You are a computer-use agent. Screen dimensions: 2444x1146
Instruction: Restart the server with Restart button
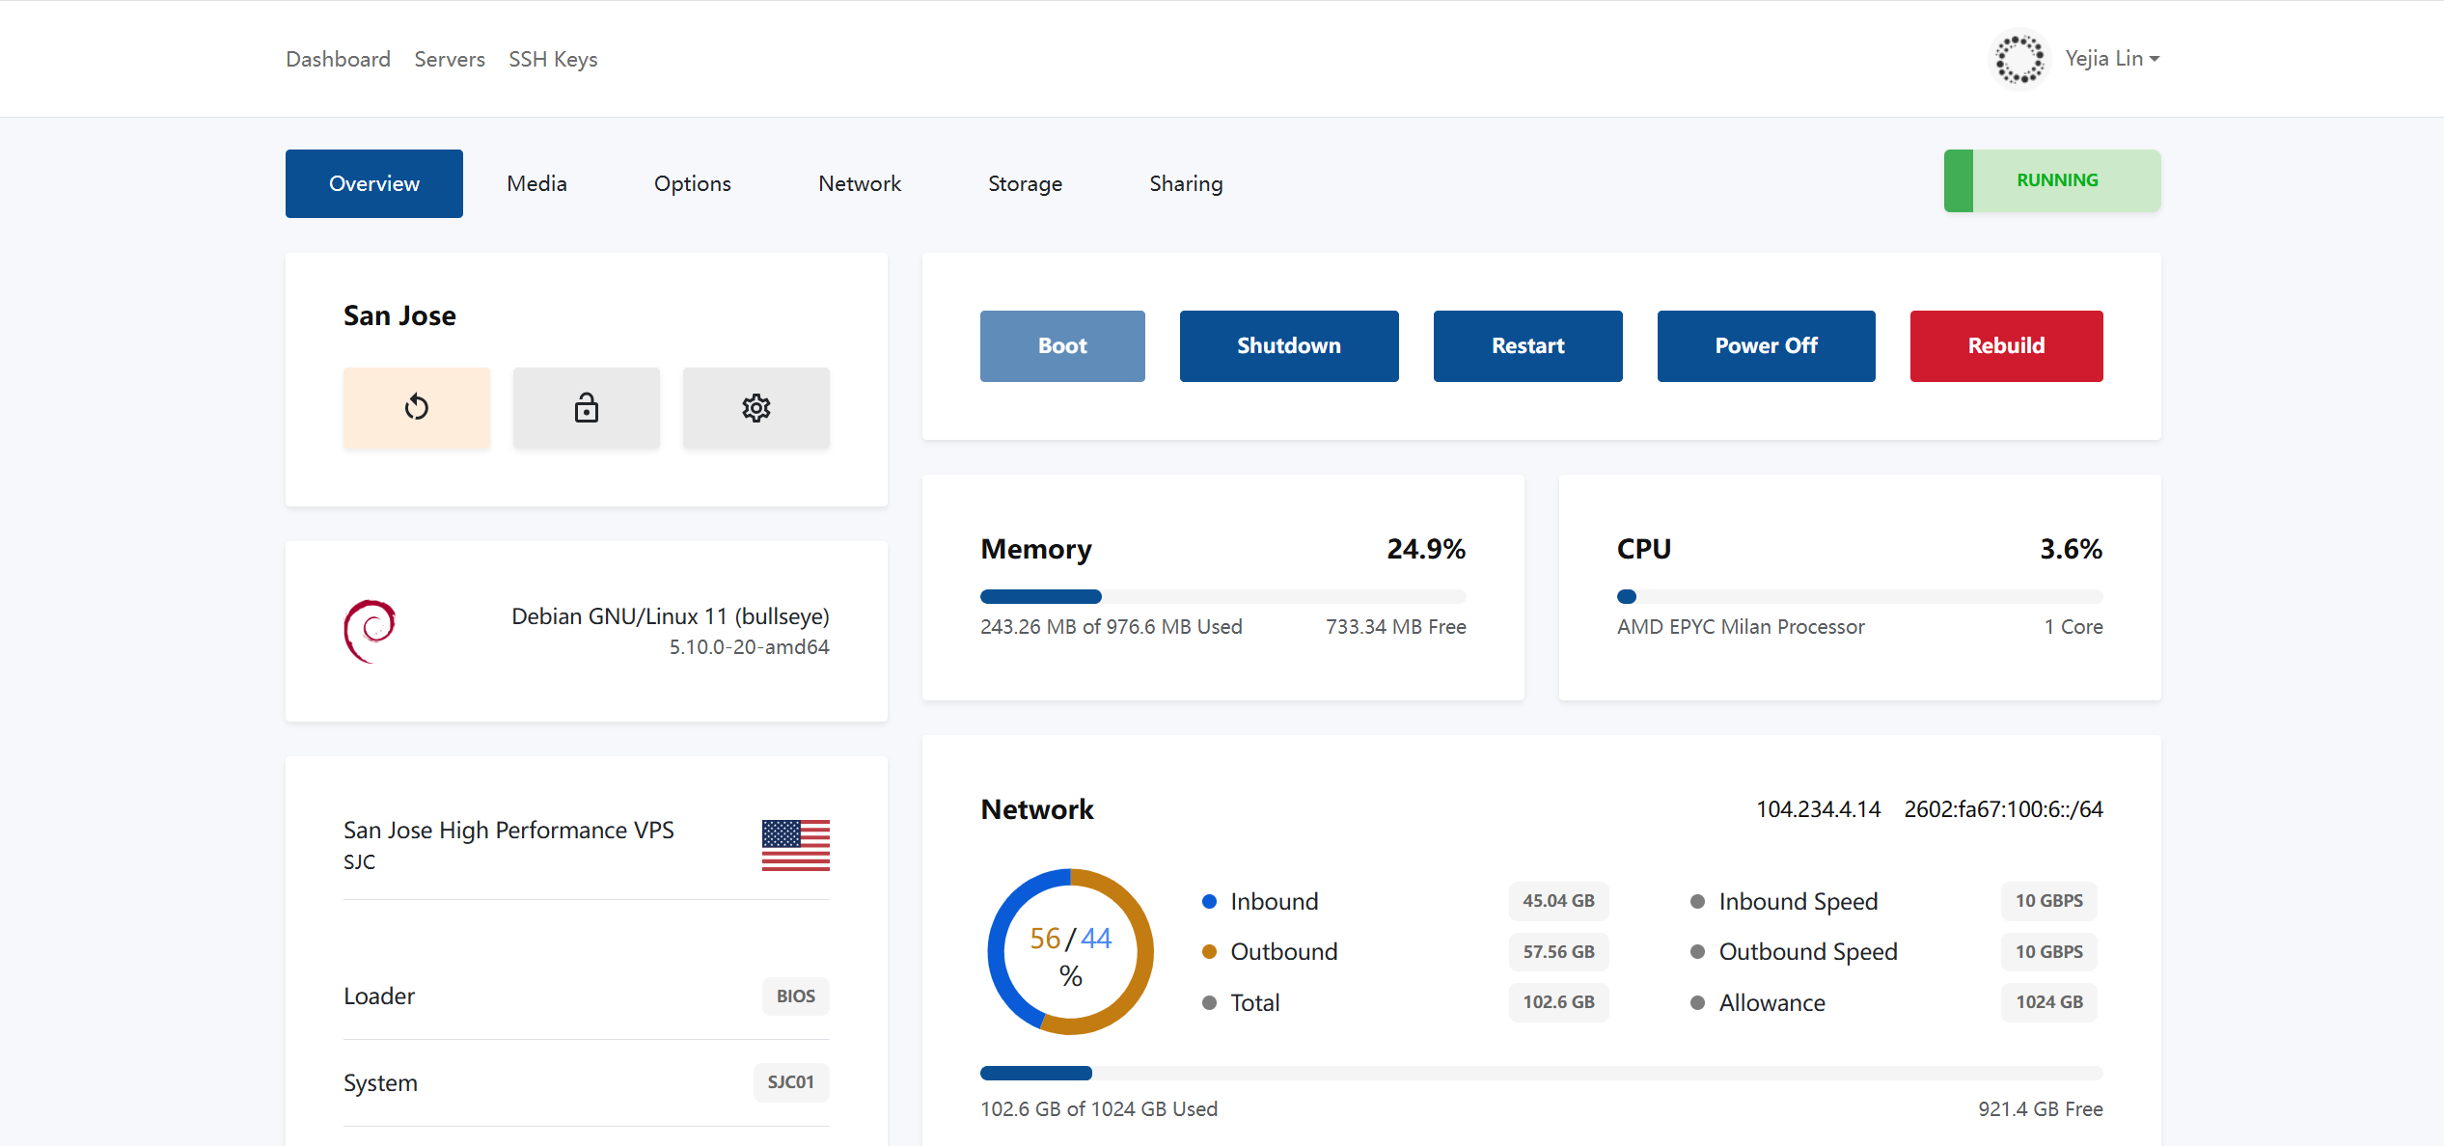point(1527,345)
